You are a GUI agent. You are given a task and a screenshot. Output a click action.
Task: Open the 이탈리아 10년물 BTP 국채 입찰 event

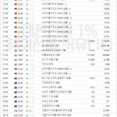click(57, 111)
